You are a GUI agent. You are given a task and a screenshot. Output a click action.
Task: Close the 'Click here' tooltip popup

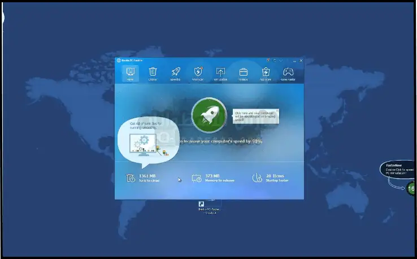pos(276,112)
